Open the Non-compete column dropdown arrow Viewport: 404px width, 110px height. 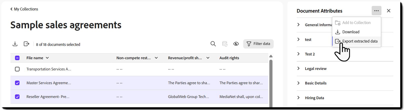point(156,58)
